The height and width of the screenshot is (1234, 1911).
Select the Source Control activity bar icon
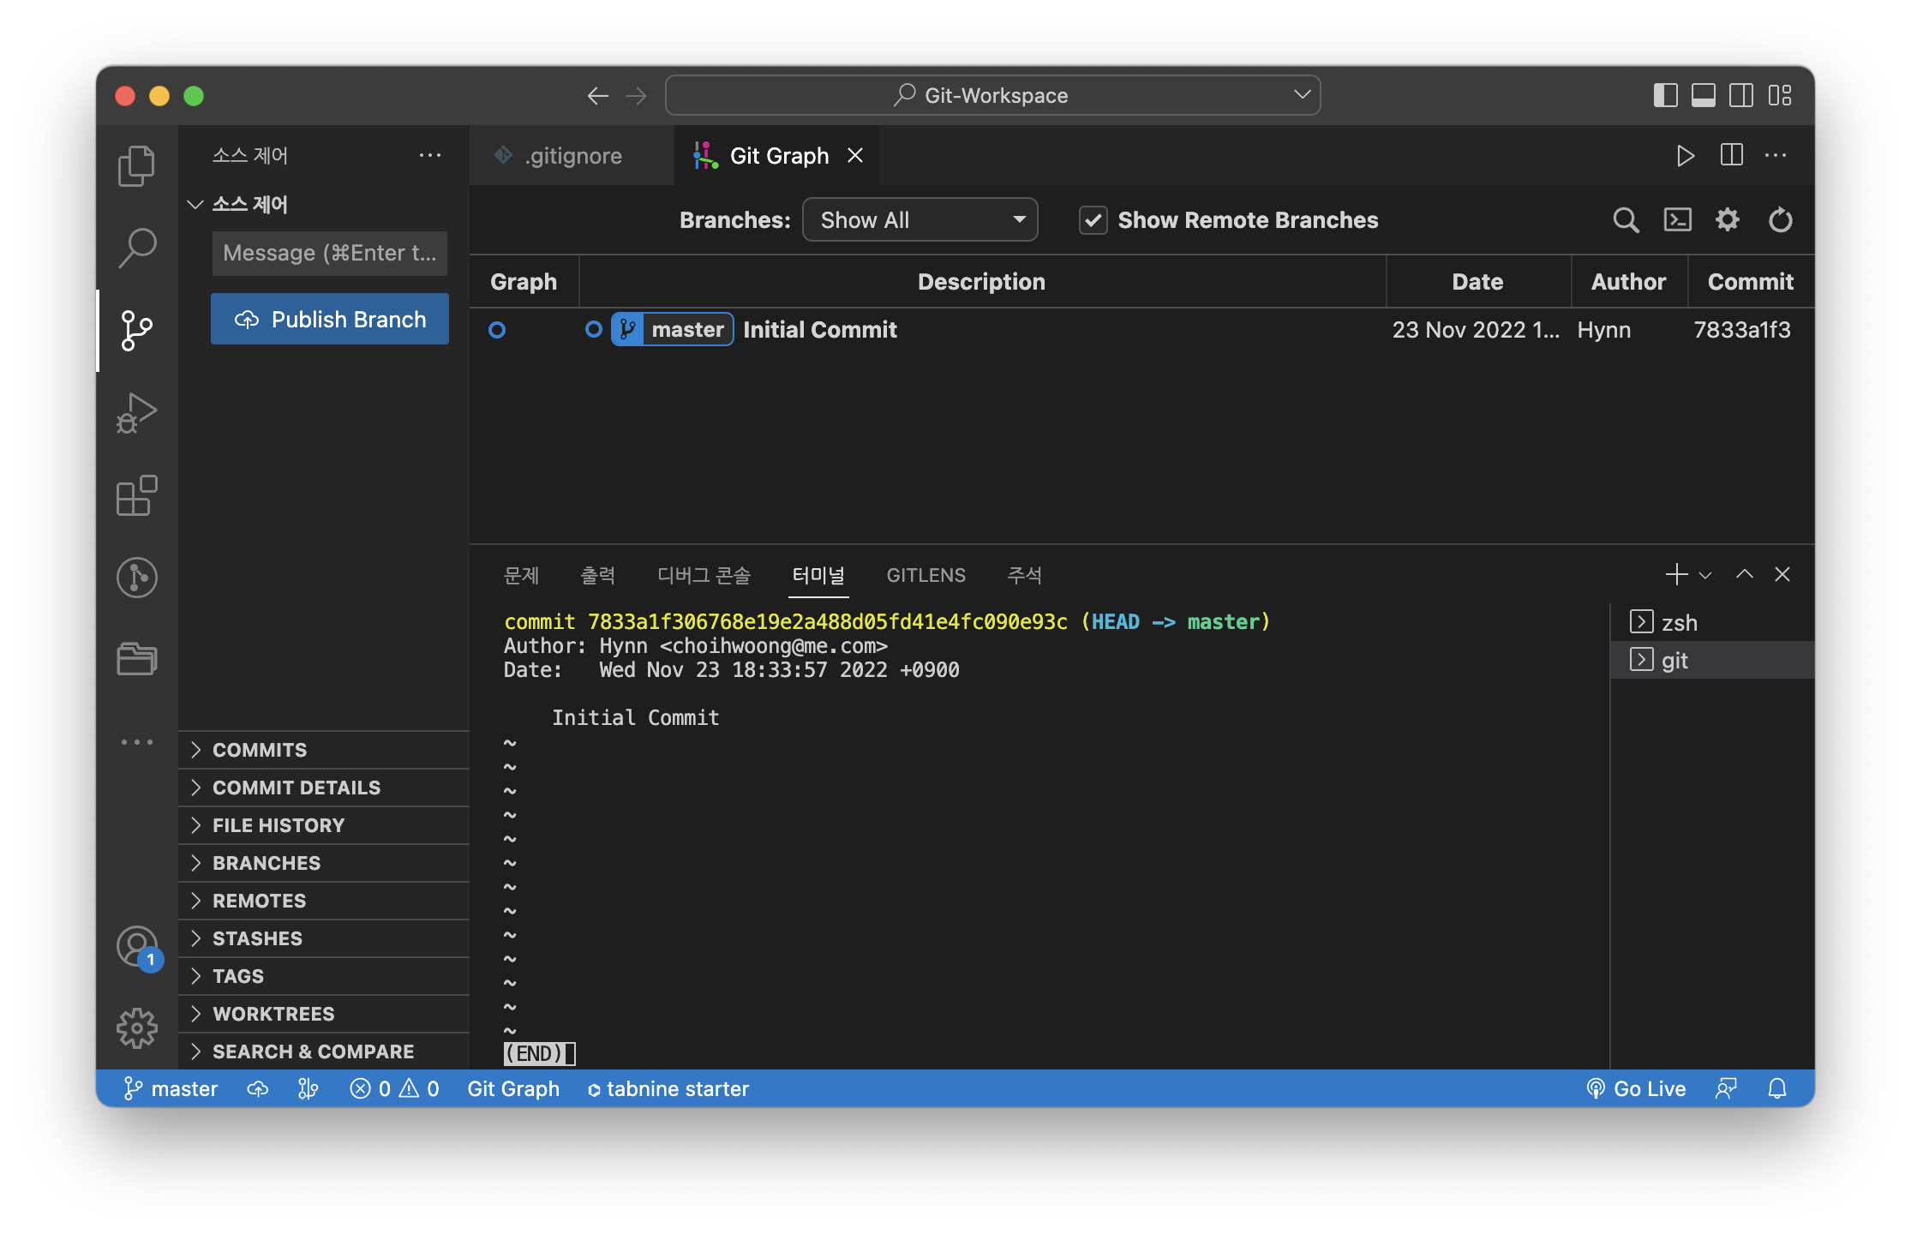tap(136, 330)
